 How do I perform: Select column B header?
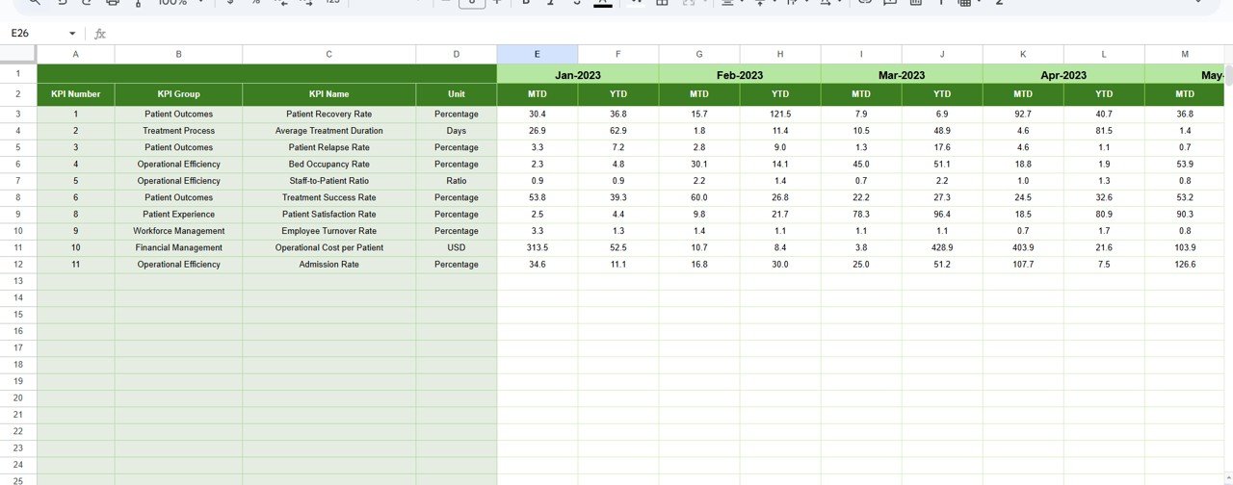point(178,55)
